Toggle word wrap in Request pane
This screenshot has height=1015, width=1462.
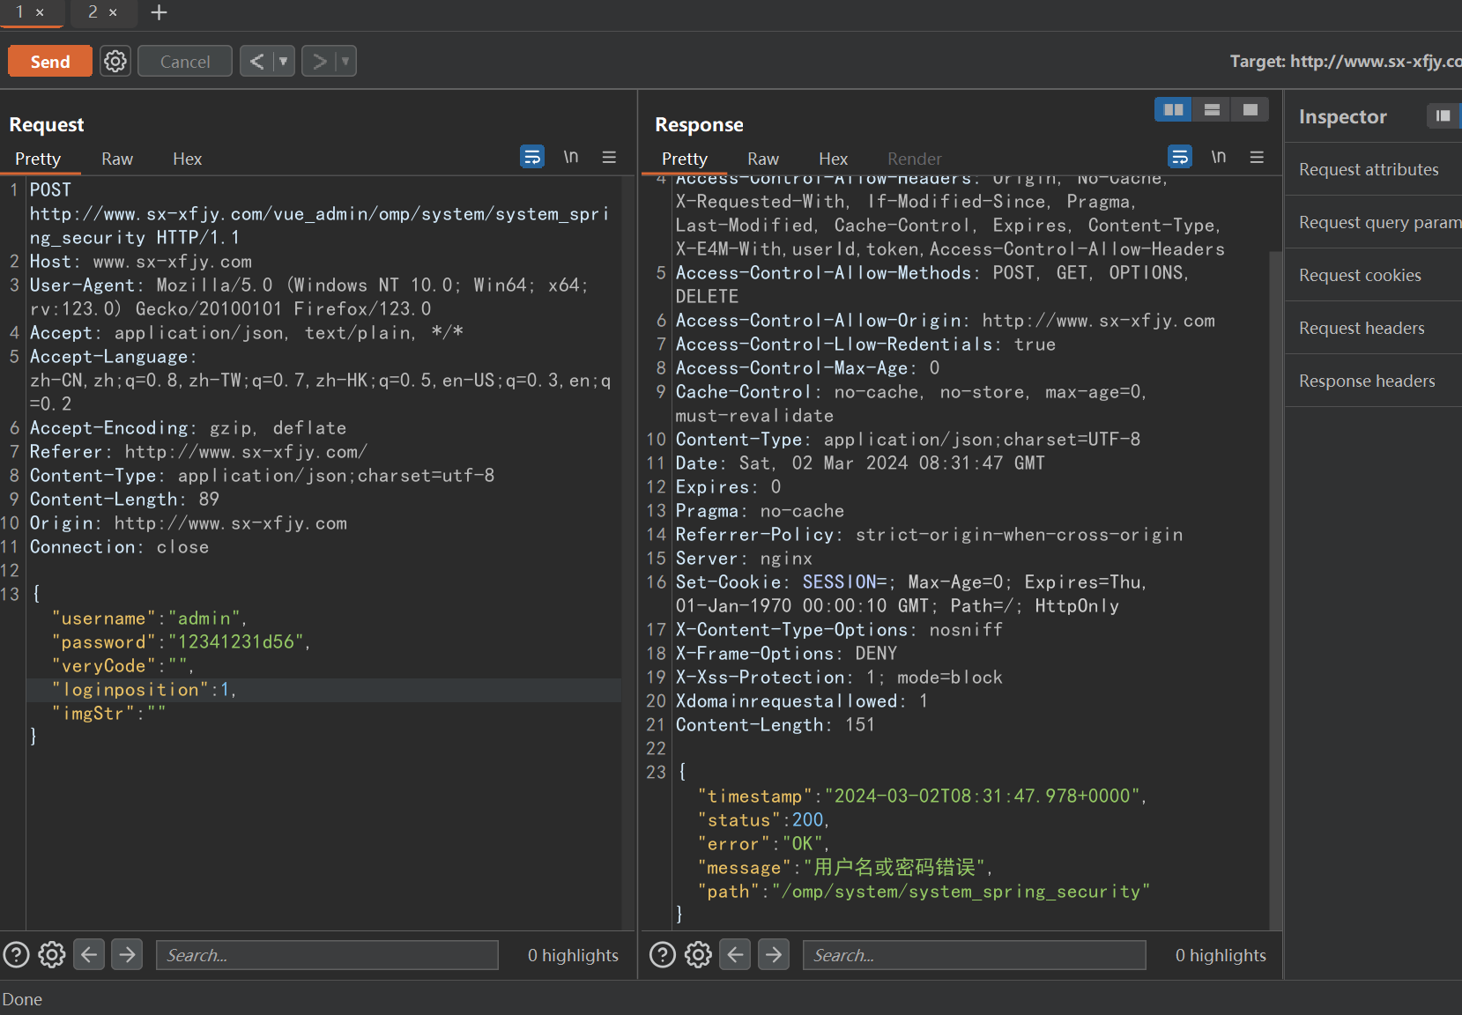[x=532, y=157]
